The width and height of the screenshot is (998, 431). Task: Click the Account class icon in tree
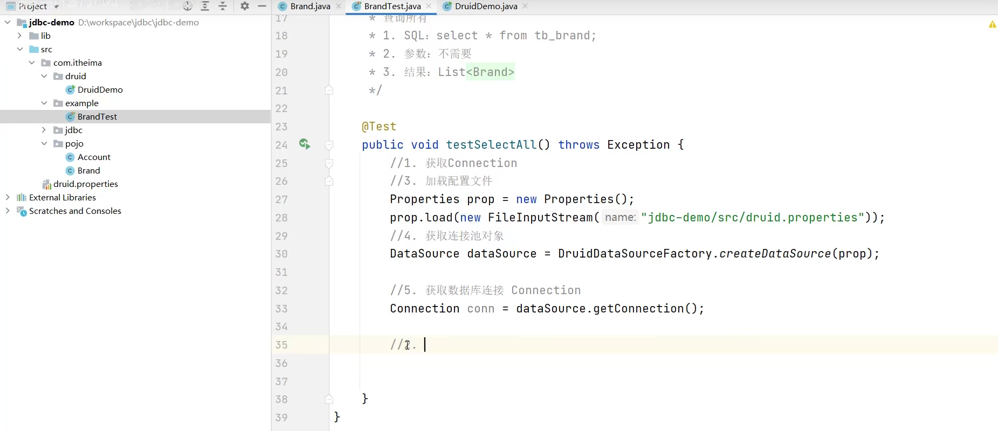[x=70, y=157]
